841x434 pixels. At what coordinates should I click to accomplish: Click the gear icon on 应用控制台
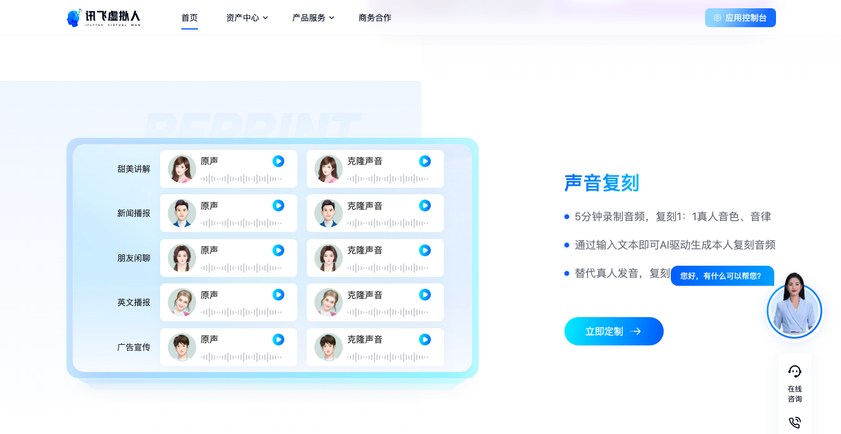point(717,17)
